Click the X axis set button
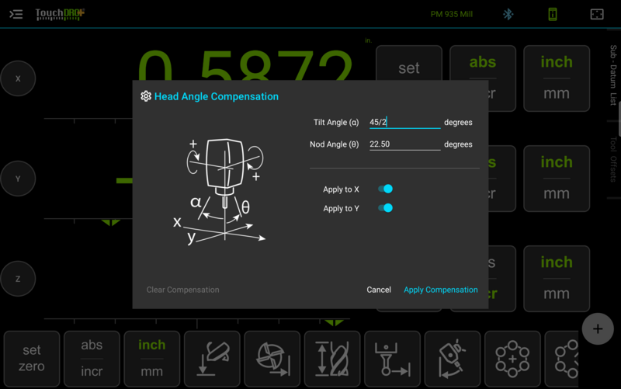621x389 pixels. point(409,64)
